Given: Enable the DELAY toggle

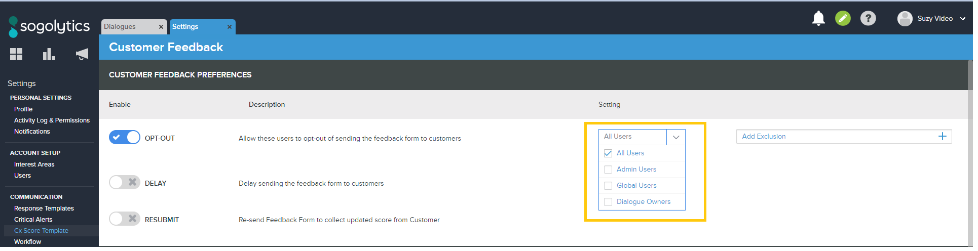Looking at the screenshot, I should coord(125,183).
